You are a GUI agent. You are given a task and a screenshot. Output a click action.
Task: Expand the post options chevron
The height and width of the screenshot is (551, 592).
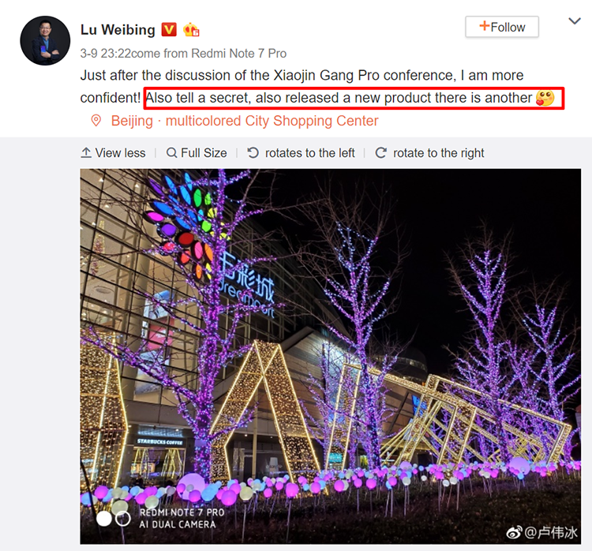click(575, 21)
